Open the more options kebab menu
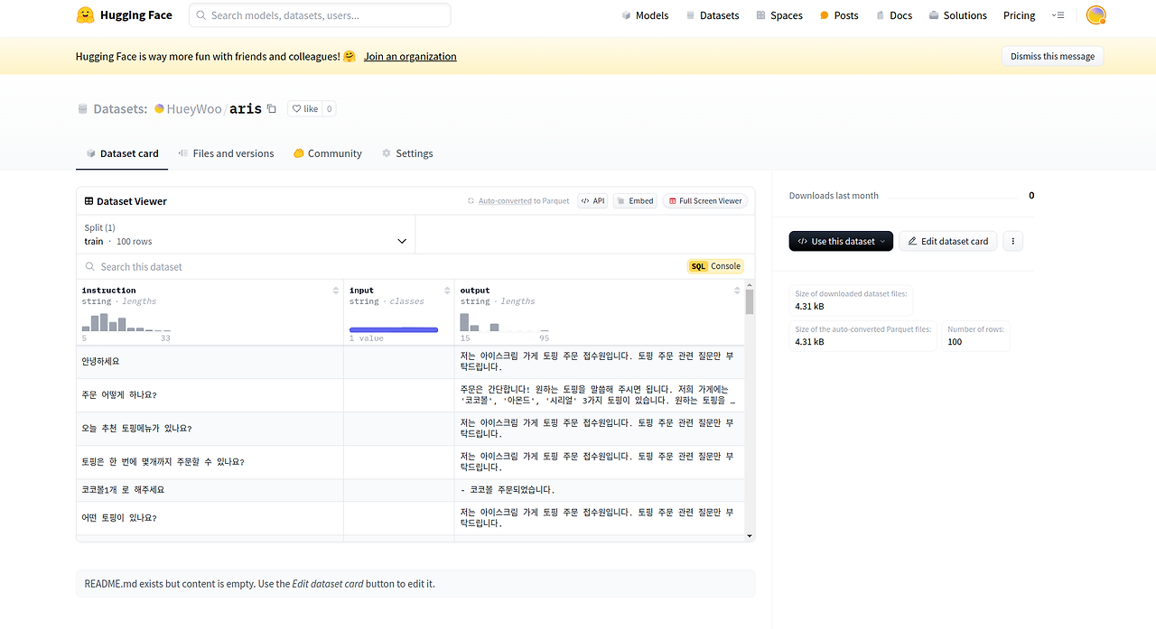 [1013, 241]
